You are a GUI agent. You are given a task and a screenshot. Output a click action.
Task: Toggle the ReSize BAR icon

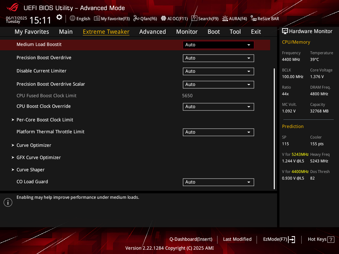[253, 19]
